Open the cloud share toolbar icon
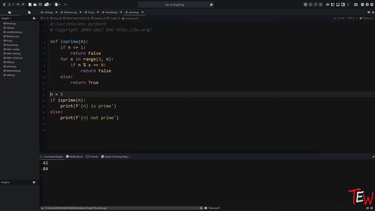This screenshot has height=211, width=375. (x=47, y=5)
